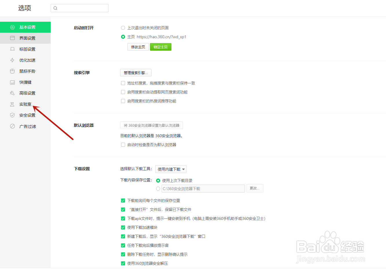Uncheck 使用360浏览器安全解压
The height and width of the screenshot is (272, 386).
(123, 263)
